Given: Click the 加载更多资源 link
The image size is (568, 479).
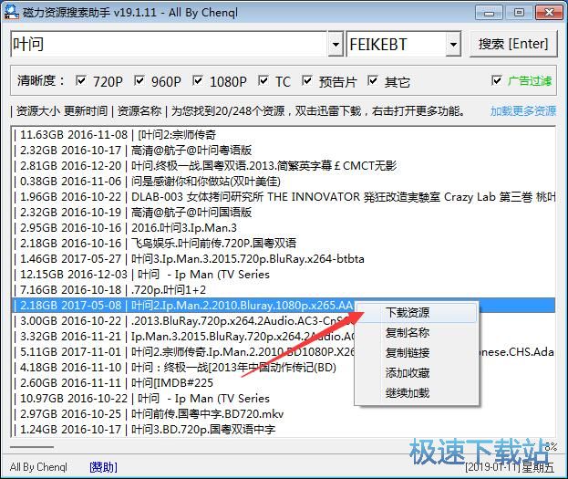Looking at the screenshot, I should tap(522, 111).
